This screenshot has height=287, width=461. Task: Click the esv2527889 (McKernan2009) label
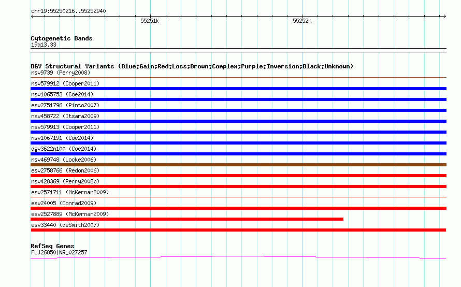click(70, 214)
